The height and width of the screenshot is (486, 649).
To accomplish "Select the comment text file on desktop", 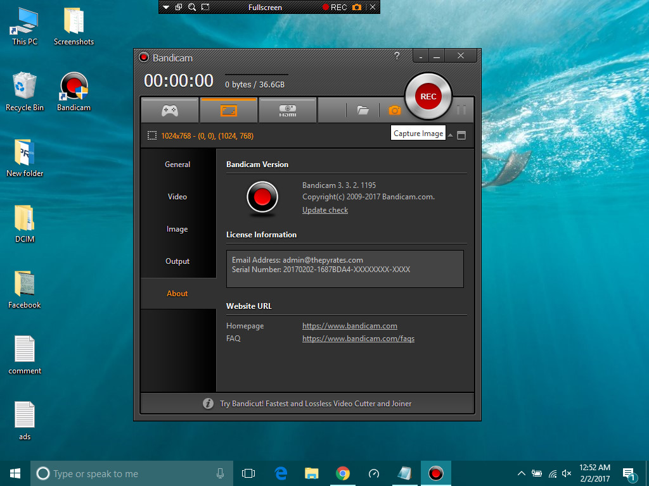I will 25,356.
